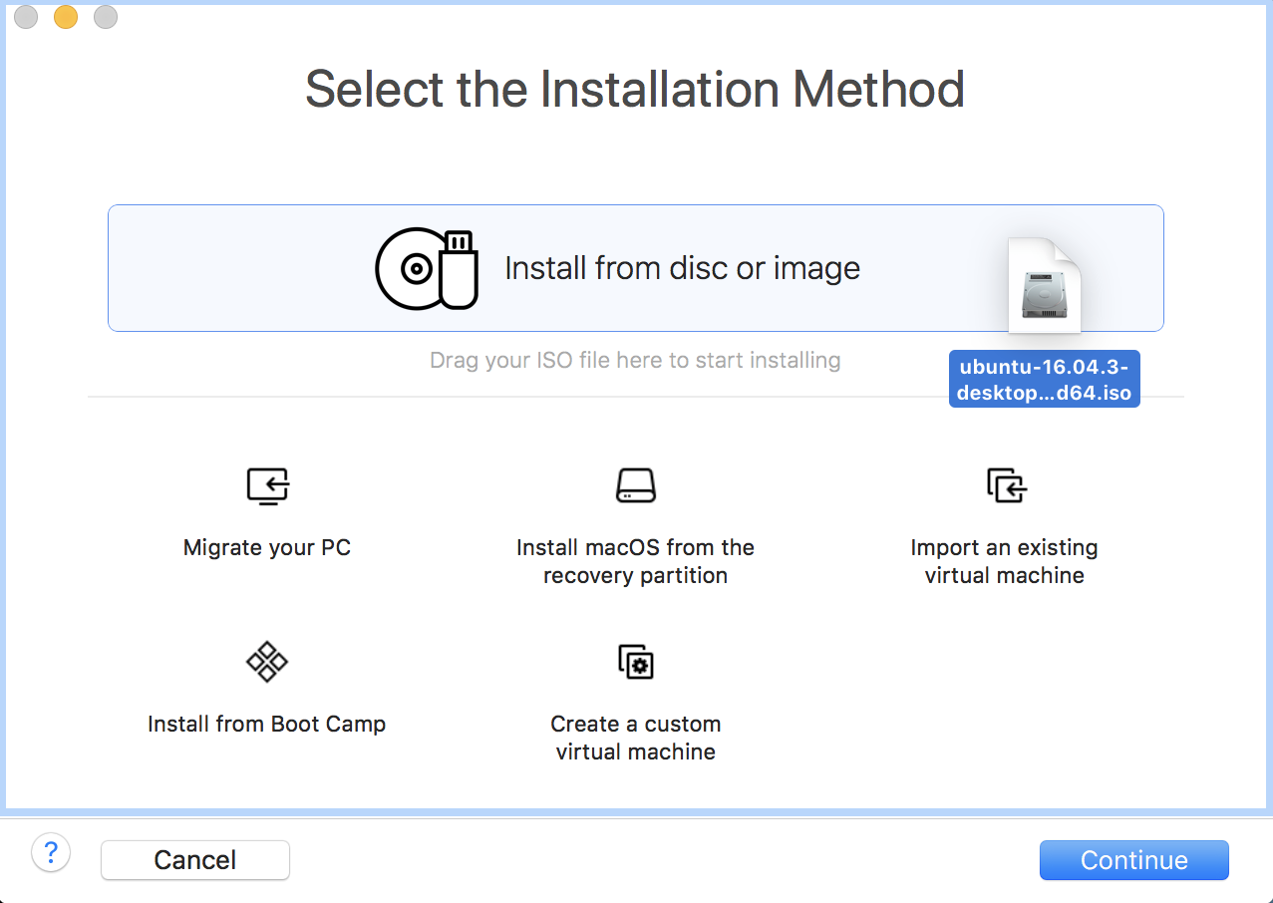The width and height of the screenshot is (1273, 903).
Task: Click the dragged ISO file icon
Action: (x=1044, y=285)
